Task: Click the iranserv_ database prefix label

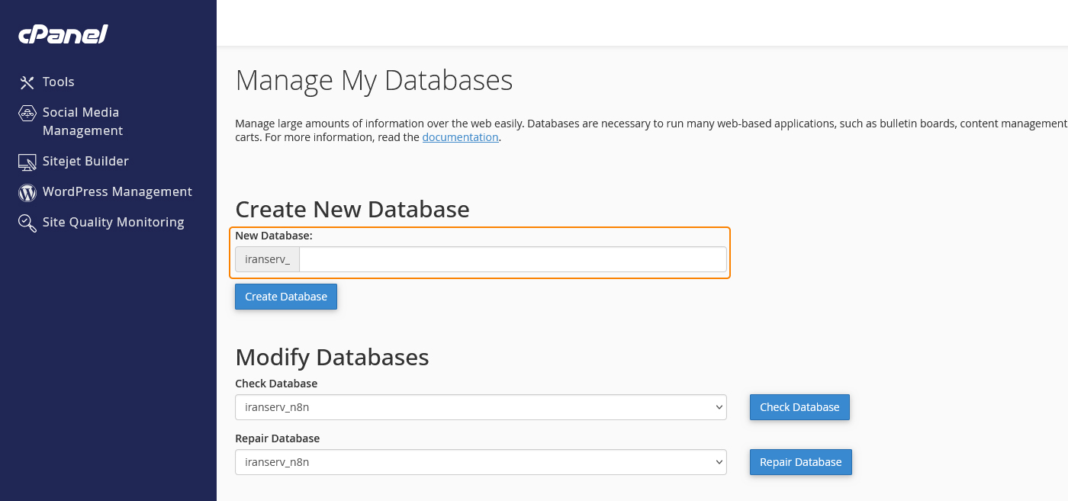Action: click(x=266, y=259)
